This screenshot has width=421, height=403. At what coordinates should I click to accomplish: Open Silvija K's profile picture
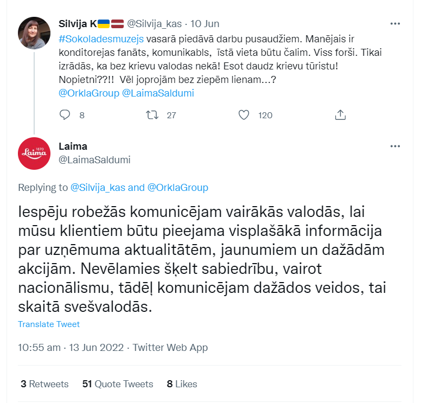pos(34,33)
